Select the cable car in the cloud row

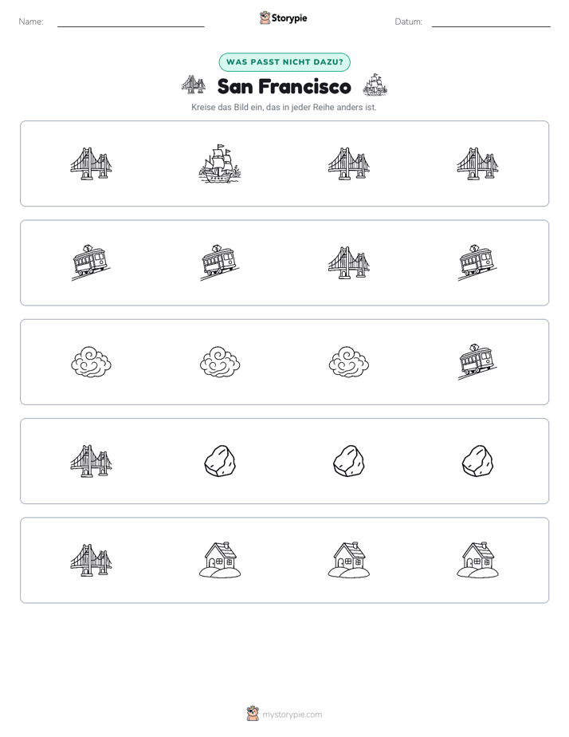click(x=477, y=362)
